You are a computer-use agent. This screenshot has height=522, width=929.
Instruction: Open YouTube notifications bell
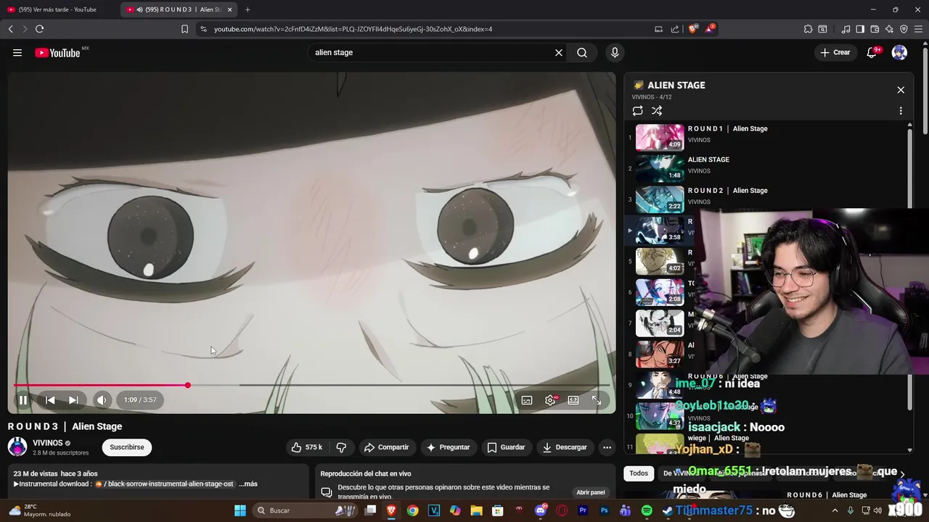(872, 52)
